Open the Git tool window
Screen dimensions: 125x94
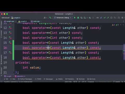click(6, 79)
